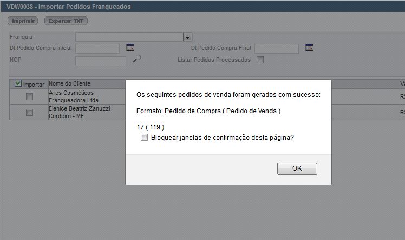Check the Ares Cosméticos Franqueadora row checkbox
405x240 pixels.
(x=29, y=96)
